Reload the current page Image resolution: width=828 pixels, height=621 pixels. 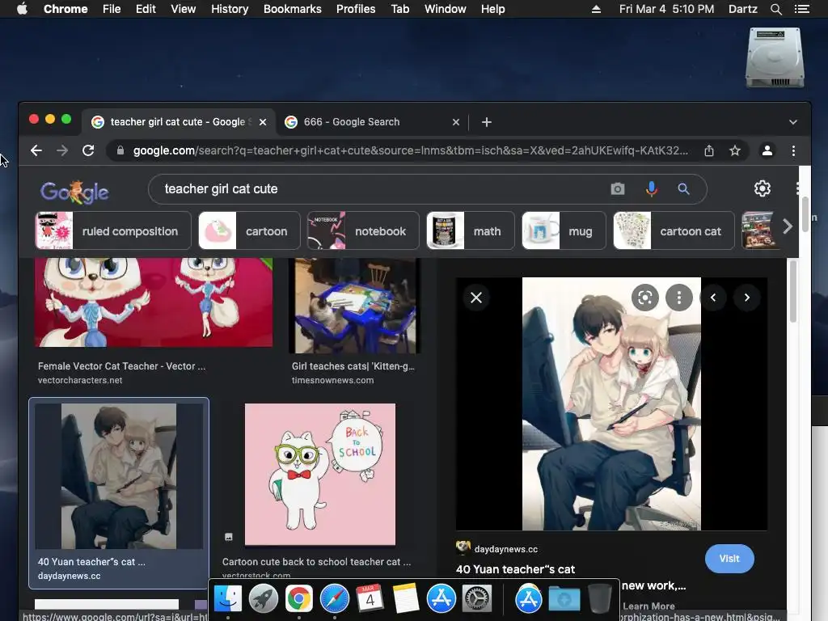pyautogui.click(x=88, y=151)
